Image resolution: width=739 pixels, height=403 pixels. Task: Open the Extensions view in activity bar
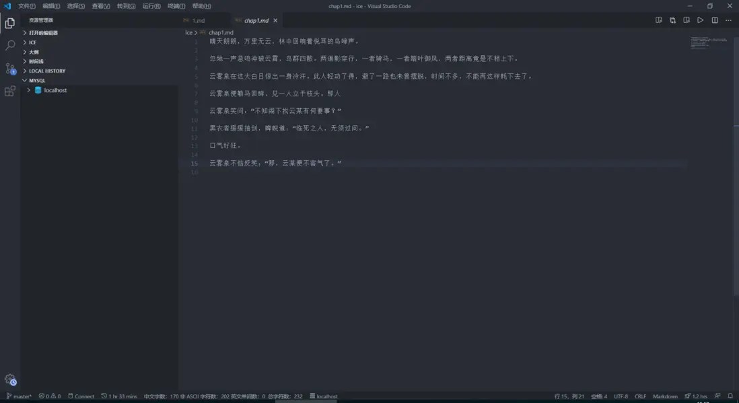[10, 91]
